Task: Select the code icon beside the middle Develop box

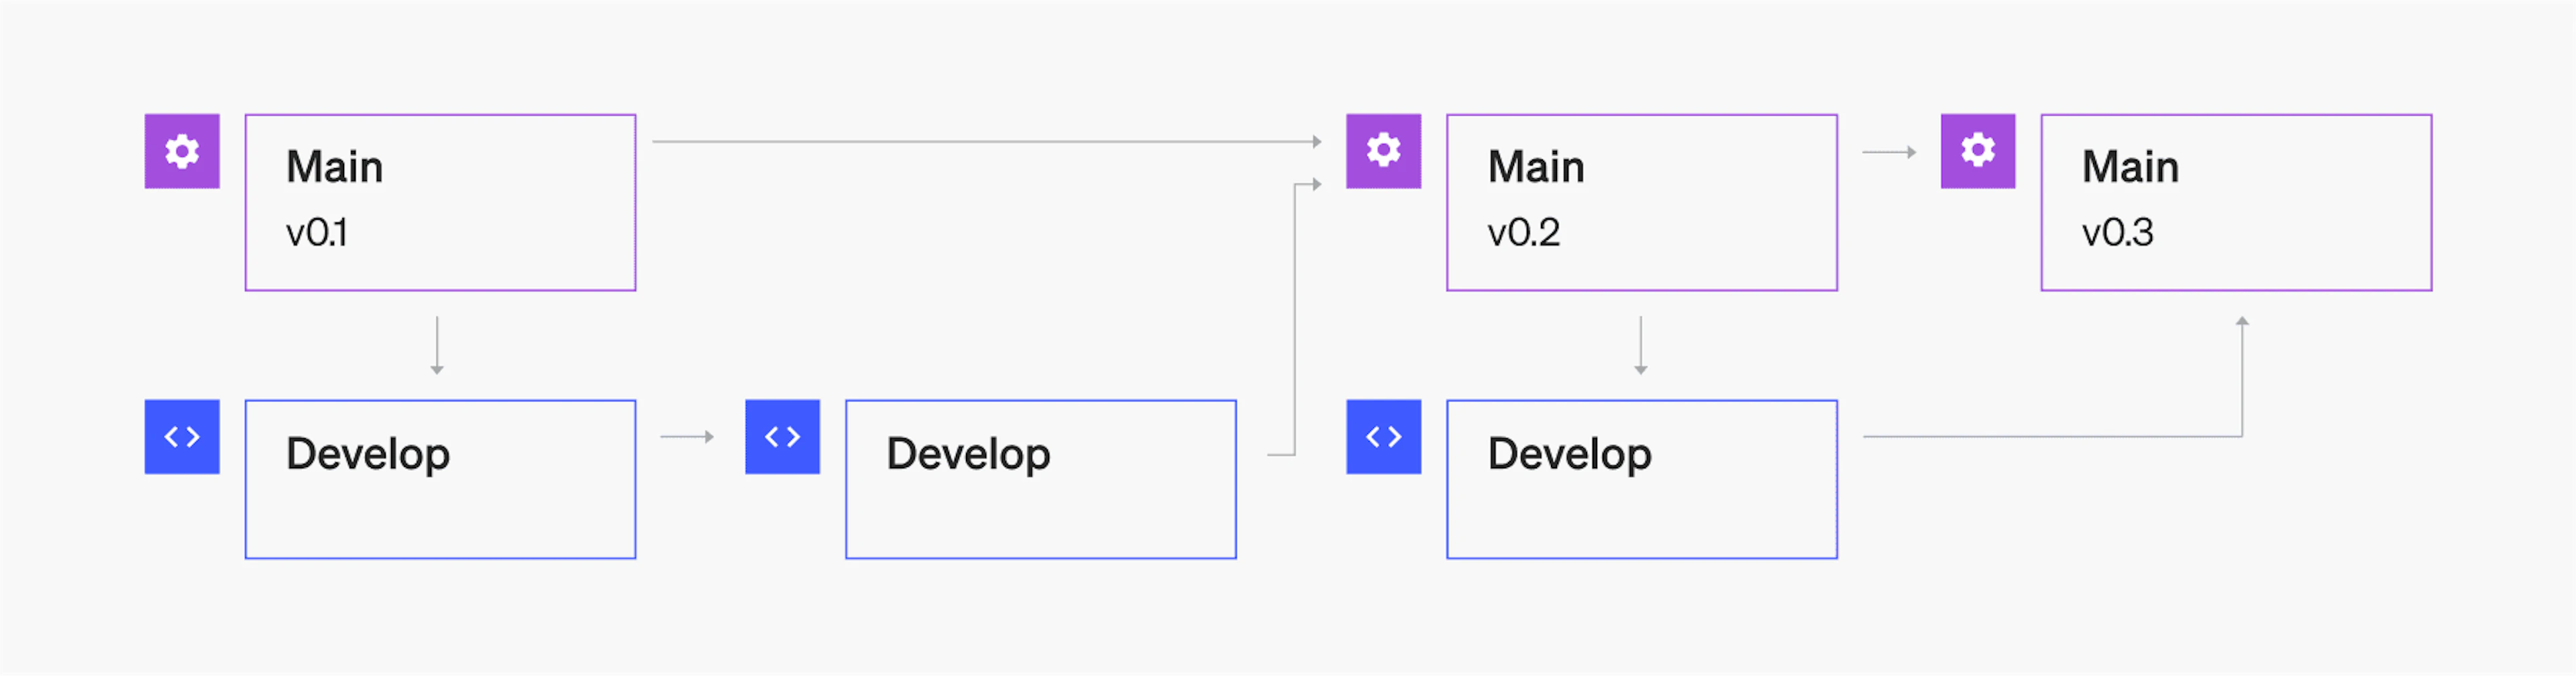Action: click(782, 436)
